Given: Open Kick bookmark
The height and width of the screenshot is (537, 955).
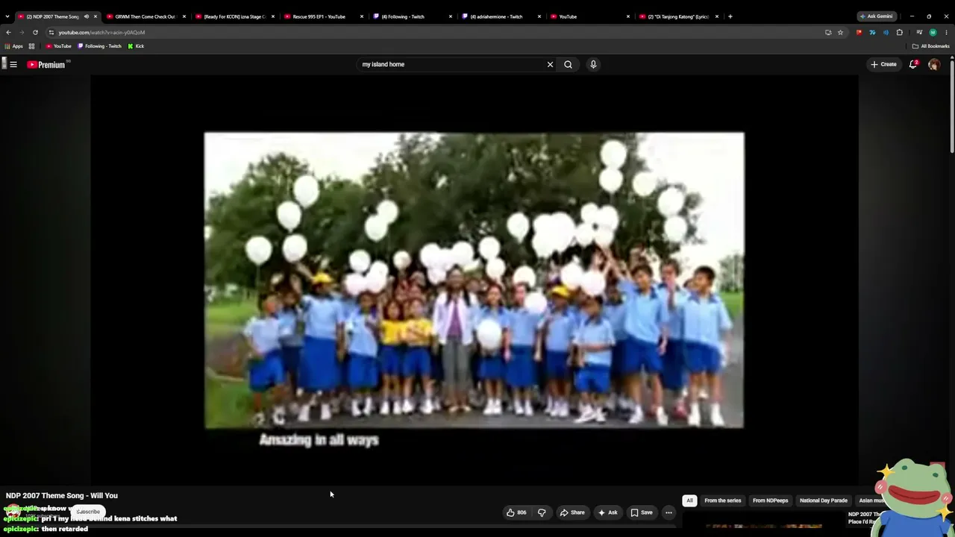Looking at the screenshot, I should point(136,46).
